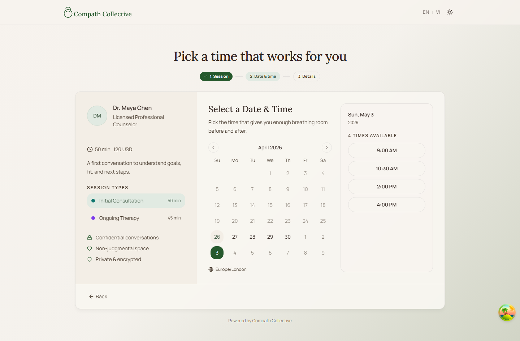Switch language to EN
The width and height of the screenshot is (520, 341).
(x=426, y=12)
